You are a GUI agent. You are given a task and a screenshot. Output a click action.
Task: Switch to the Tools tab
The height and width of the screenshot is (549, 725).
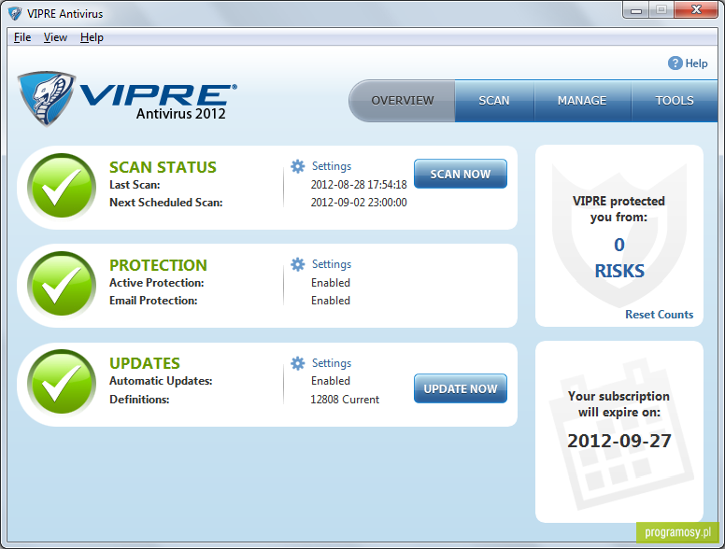[675, 101]
